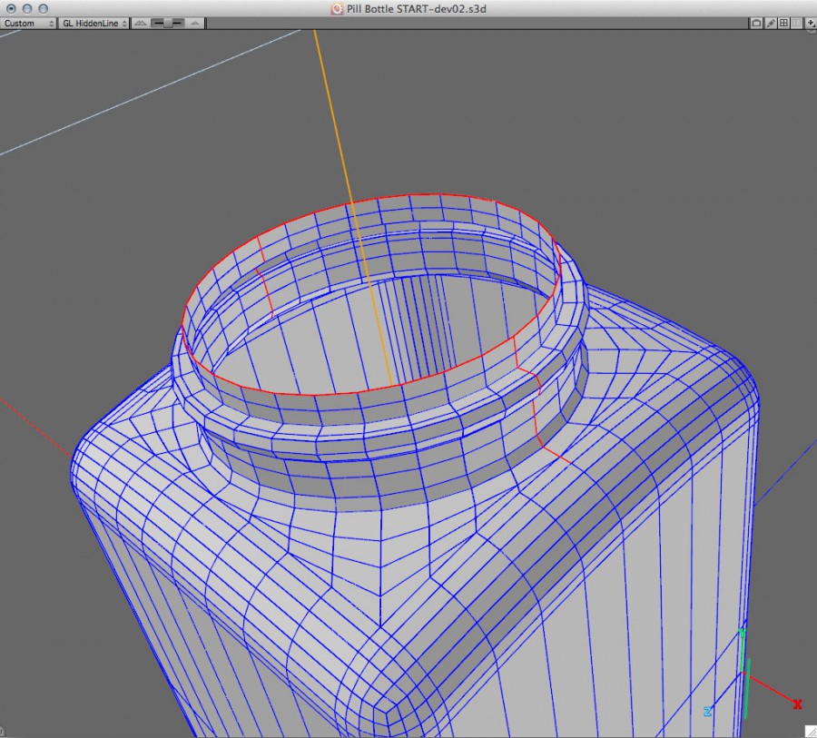
Task: Click the red X axis label in the gizmo
Action: 796,704
